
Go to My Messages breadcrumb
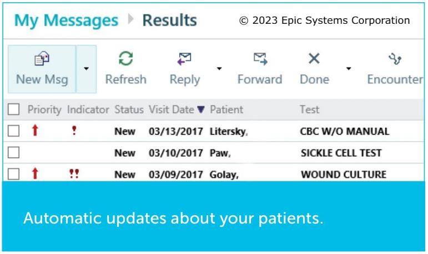(66, 21)
